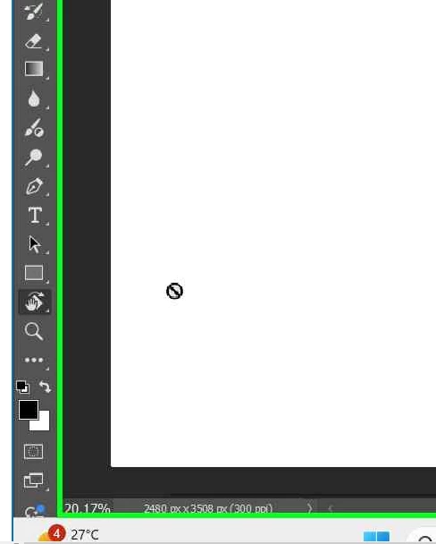Select the Rotate View hand tool
This screenshot has height=544, width=436.
click(34, 302)
